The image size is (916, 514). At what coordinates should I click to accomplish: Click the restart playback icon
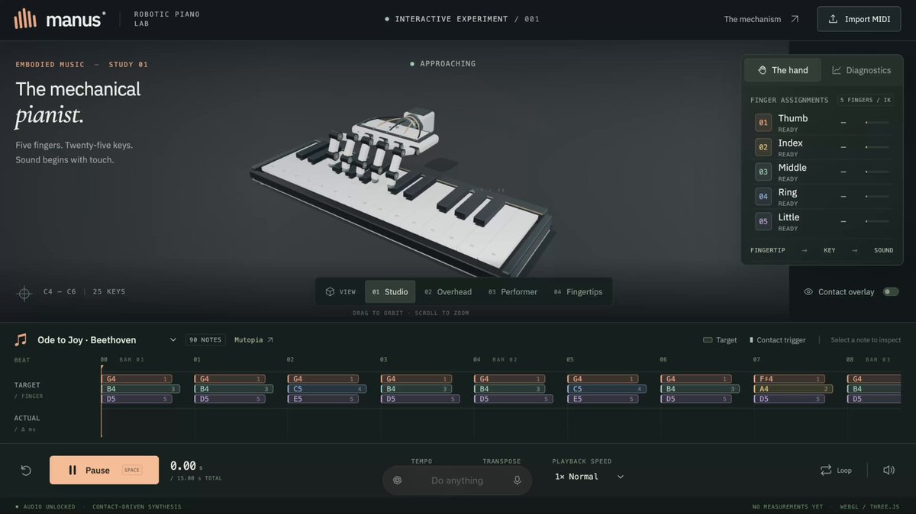26,471
